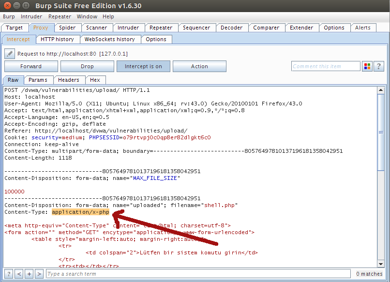This screenshot has height=282, width=390.
Task: Open the Burp menu
Action: click(x=9, y=16)
